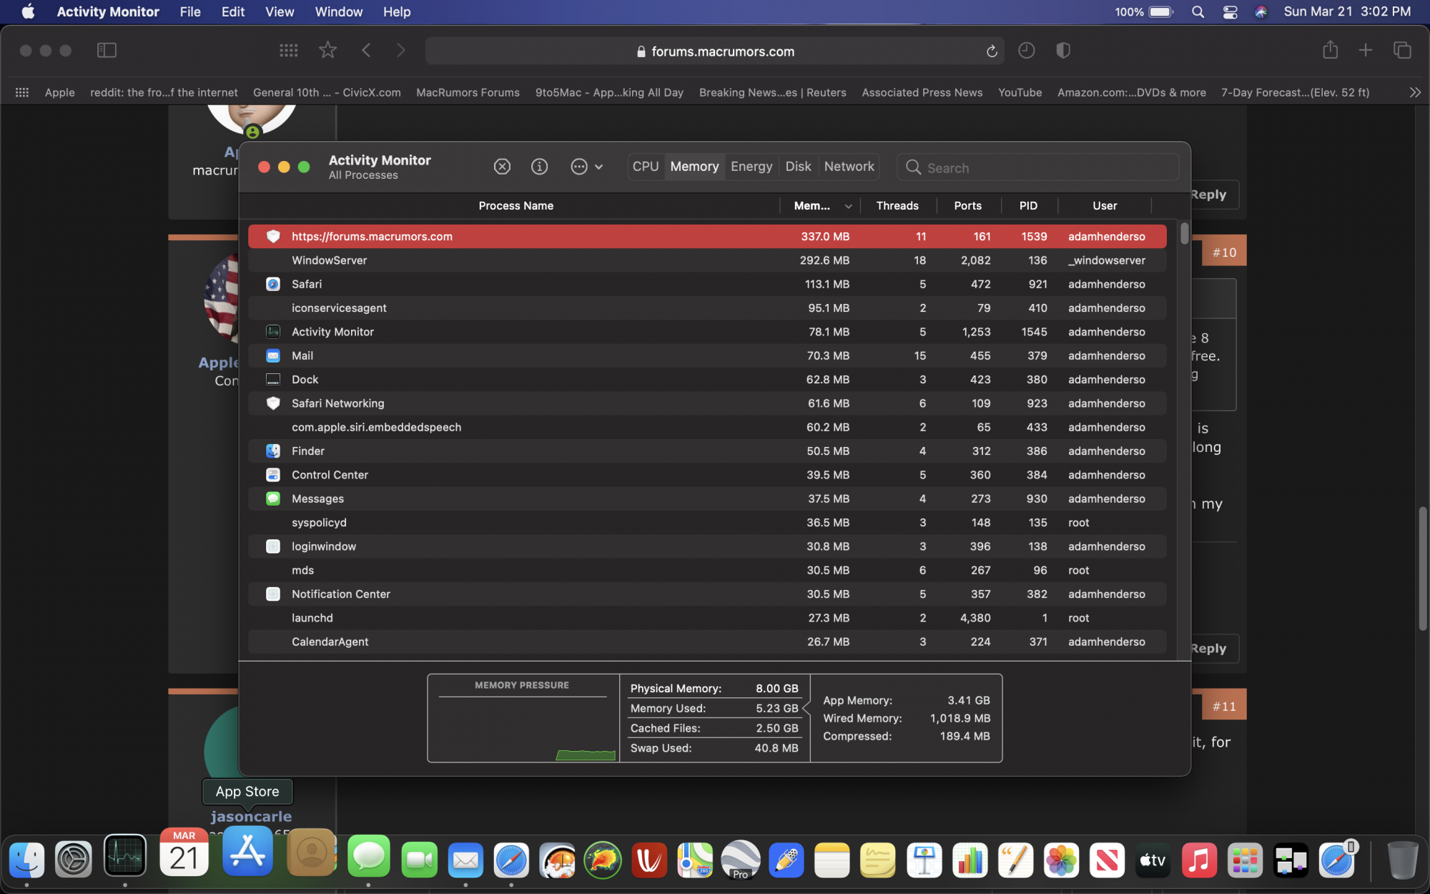The width and height of the screenshot is (1430, 894).
Task: Select the launchd process row
Action: tap(707, 618)
